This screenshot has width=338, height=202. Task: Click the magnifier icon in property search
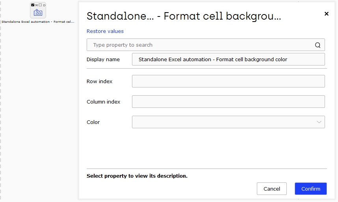(318, 45)
